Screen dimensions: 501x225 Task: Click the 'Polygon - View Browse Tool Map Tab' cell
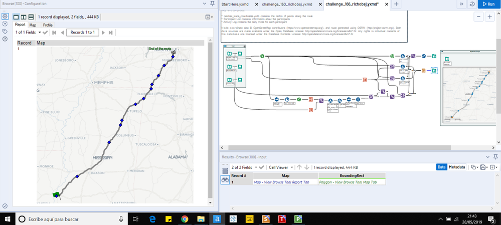click(x=352, y=182)
